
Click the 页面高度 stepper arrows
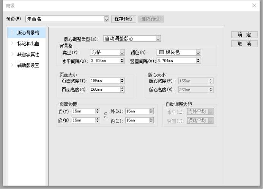(122, 90)
